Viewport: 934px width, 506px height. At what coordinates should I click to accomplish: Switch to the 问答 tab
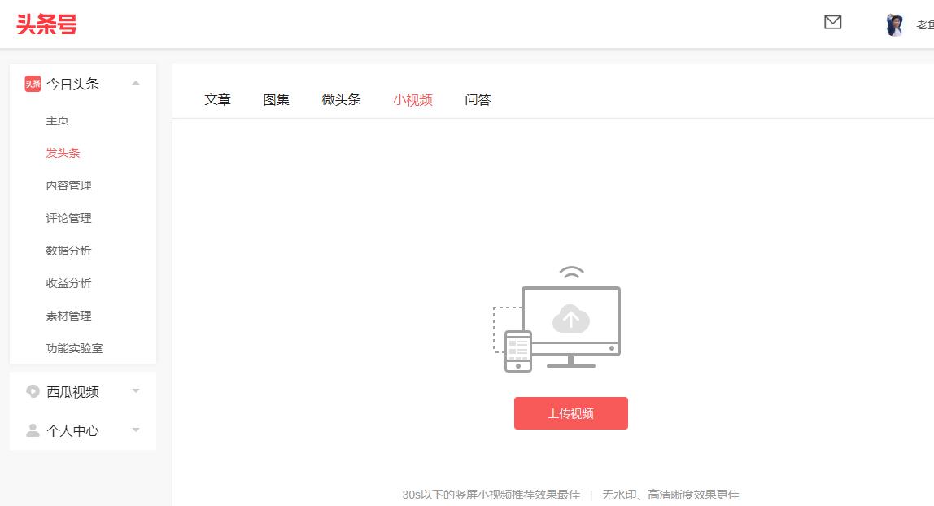(478, 98)
